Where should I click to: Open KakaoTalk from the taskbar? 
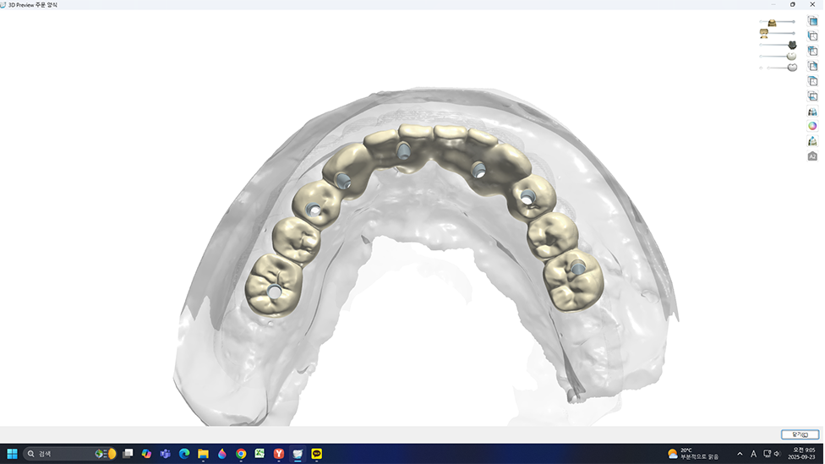pos(317,454)
